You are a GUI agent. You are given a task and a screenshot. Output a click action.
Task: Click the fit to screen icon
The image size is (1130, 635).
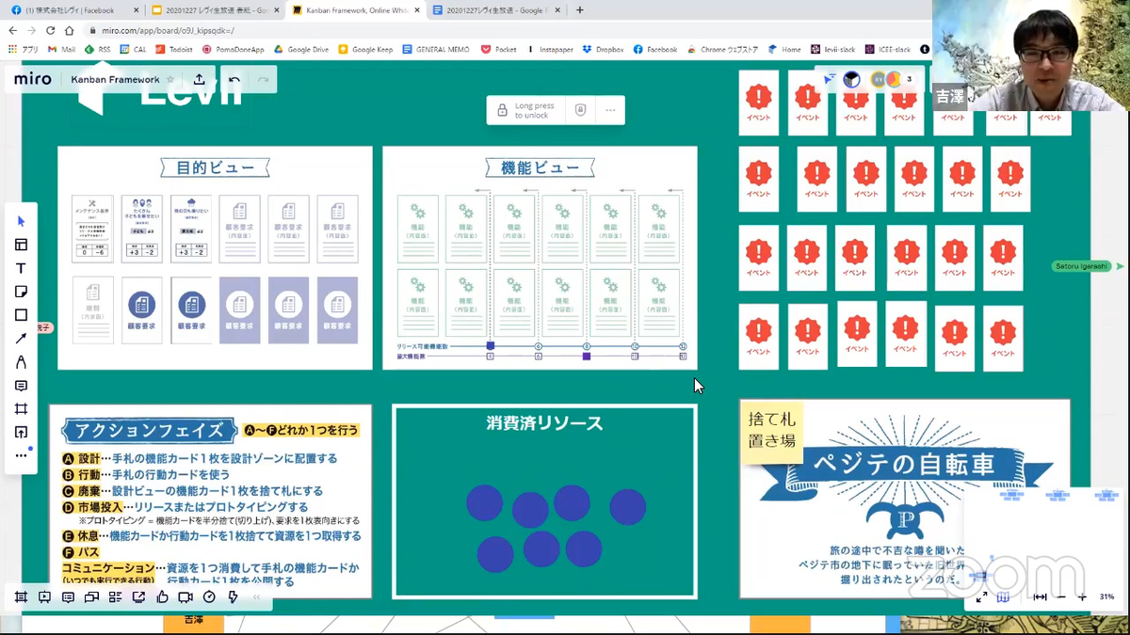[1040, 597]
